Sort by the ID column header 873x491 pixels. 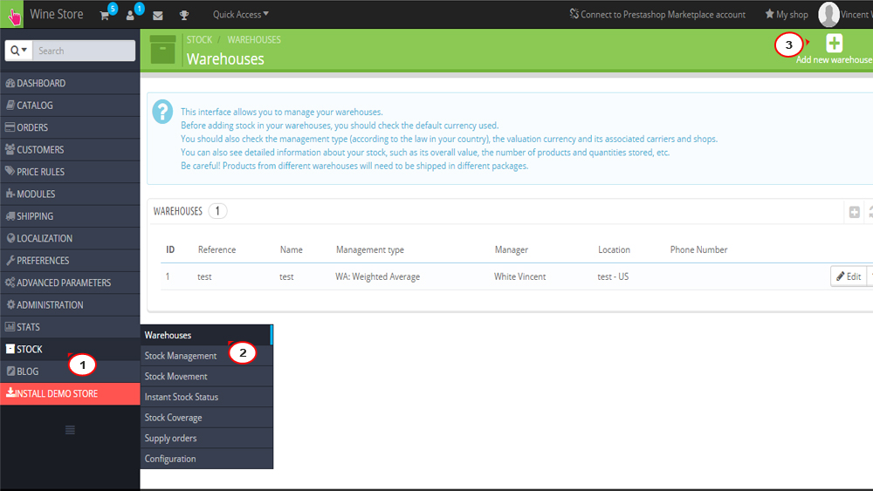[170, 249]
